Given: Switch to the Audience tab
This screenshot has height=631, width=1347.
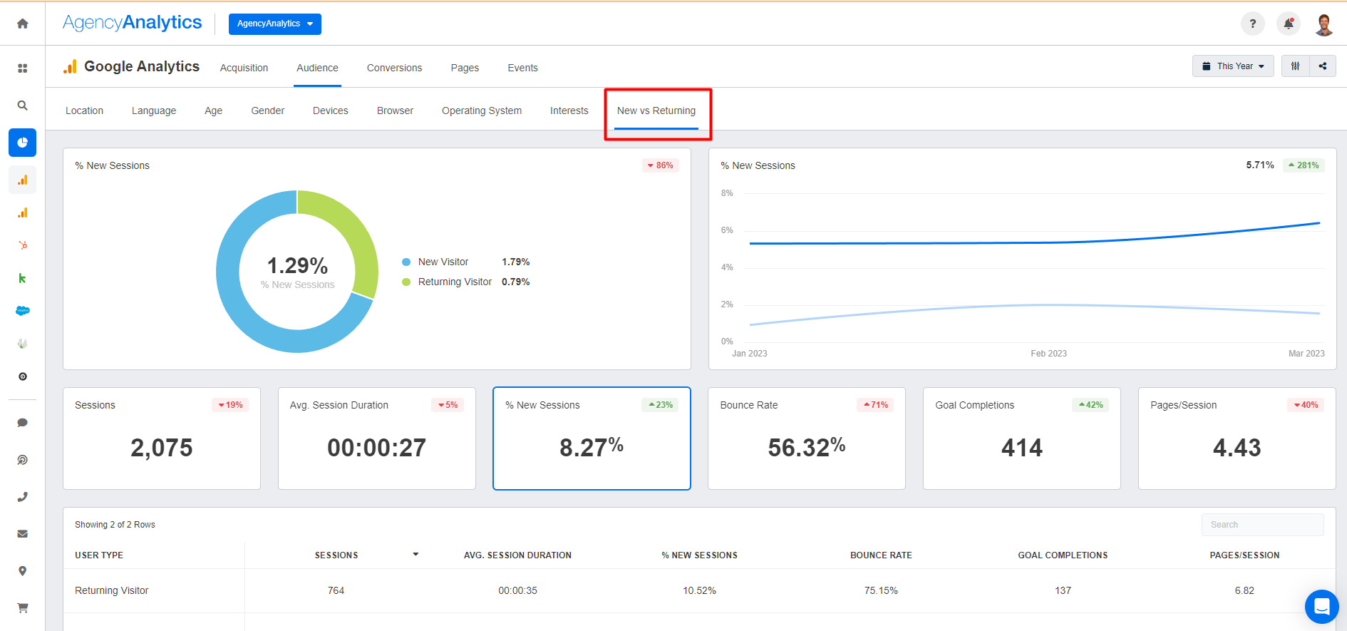Looking at the screenshot, I should pos(317,68).
